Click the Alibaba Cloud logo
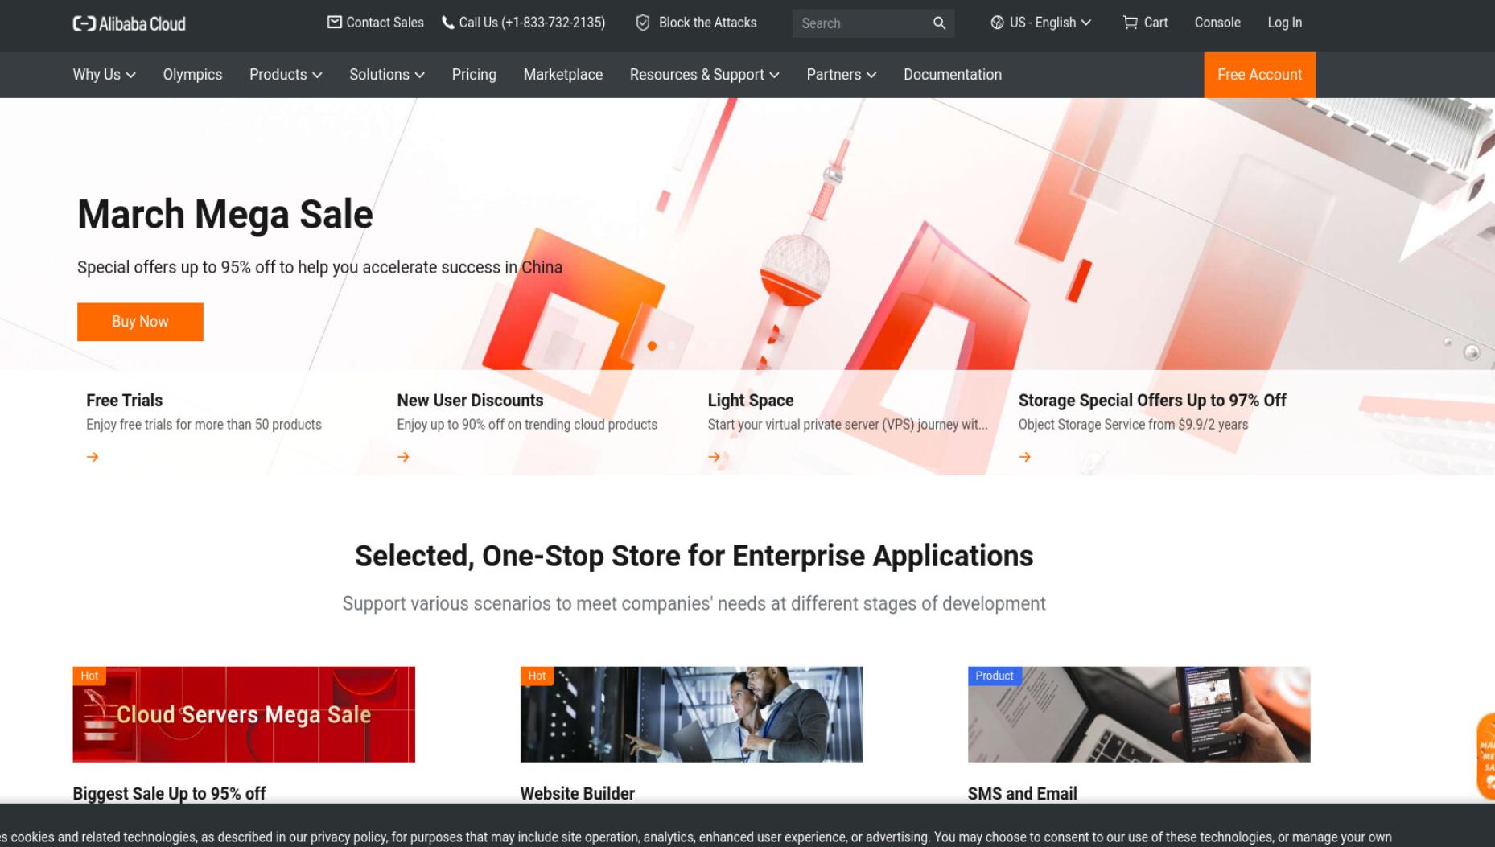 (129, 23)
